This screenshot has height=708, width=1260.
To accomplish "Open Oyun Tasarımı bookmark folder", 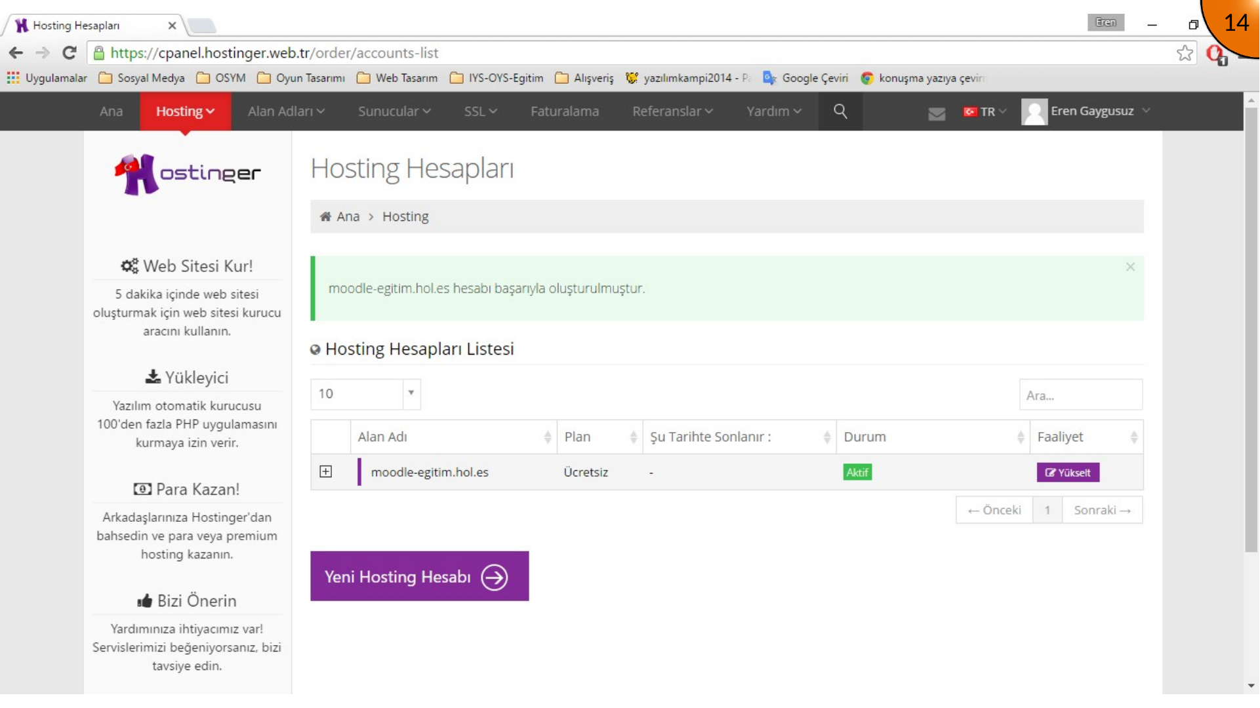I will pyautogui.click(x=301, y=78).
